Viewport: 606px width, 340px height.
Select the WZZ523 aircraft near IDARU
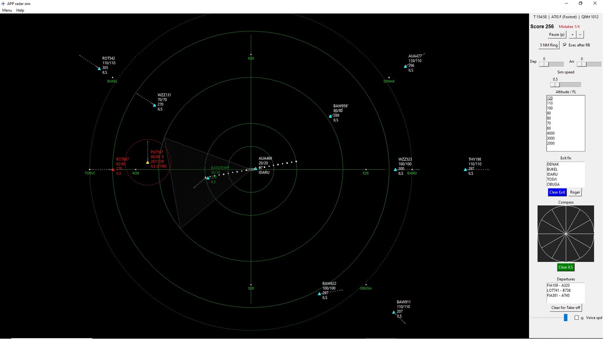pos(395,170)
